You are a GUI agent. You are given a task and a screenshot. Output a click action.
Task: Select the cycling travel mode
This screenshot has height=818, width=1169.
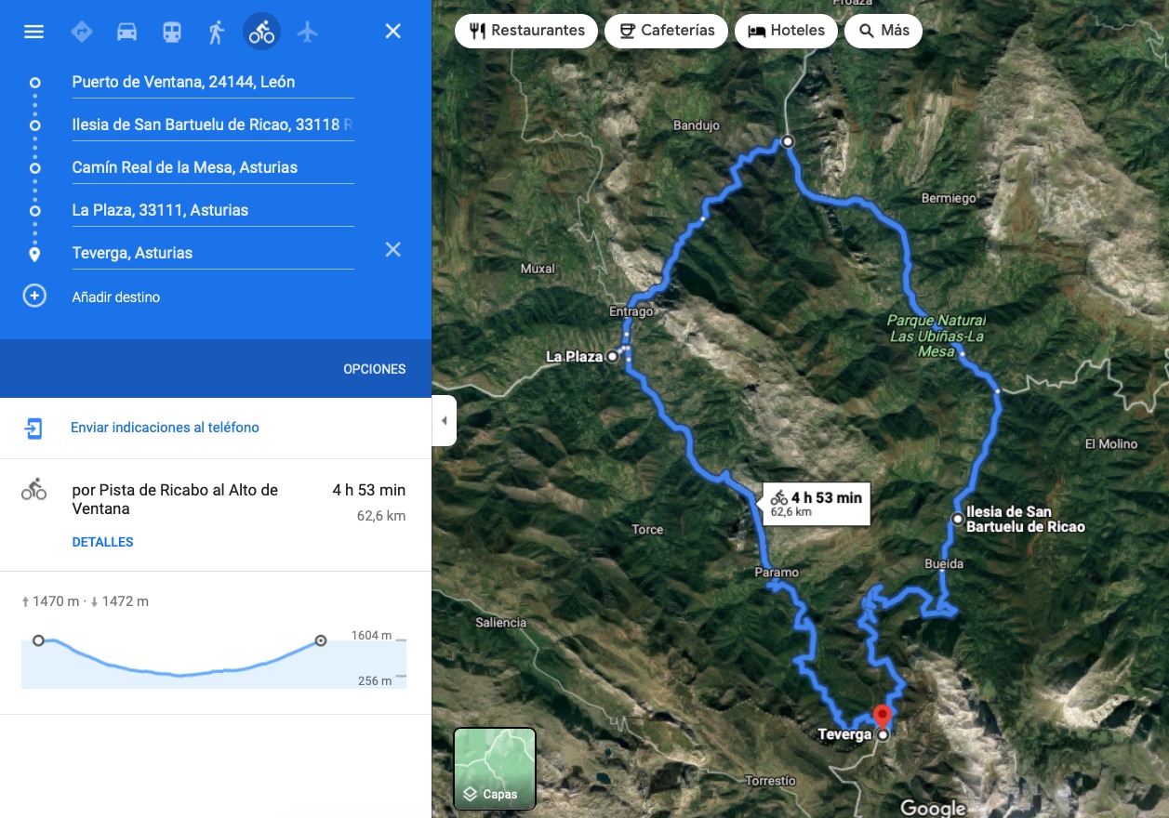261,32
